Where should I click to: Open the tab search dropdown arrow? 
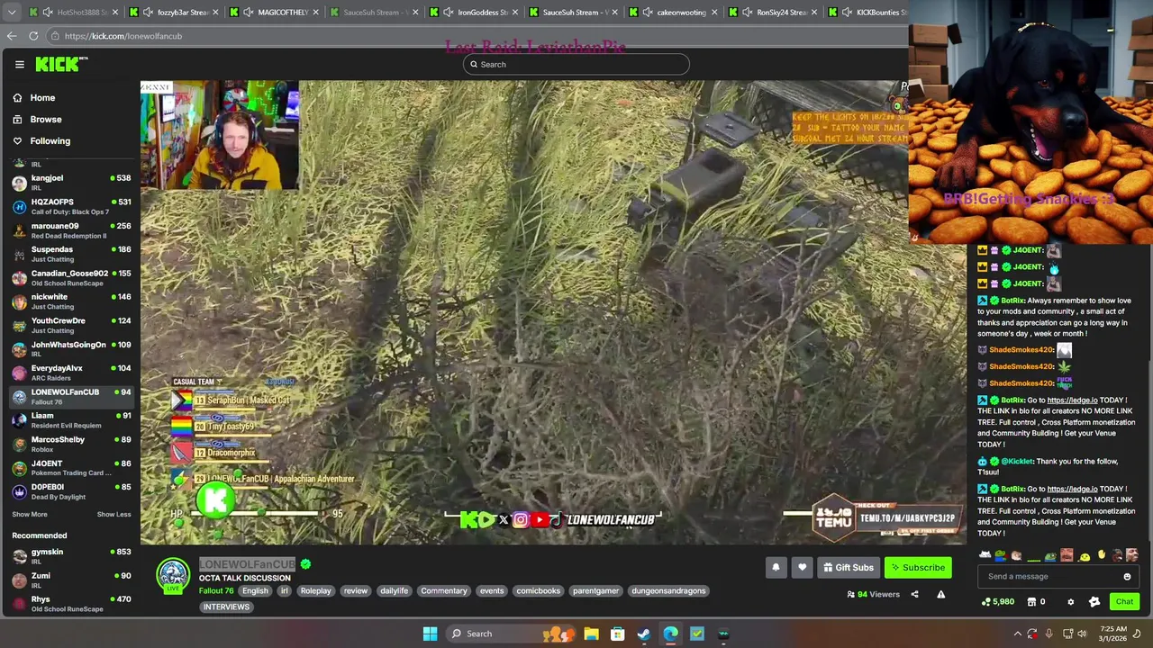12,13
